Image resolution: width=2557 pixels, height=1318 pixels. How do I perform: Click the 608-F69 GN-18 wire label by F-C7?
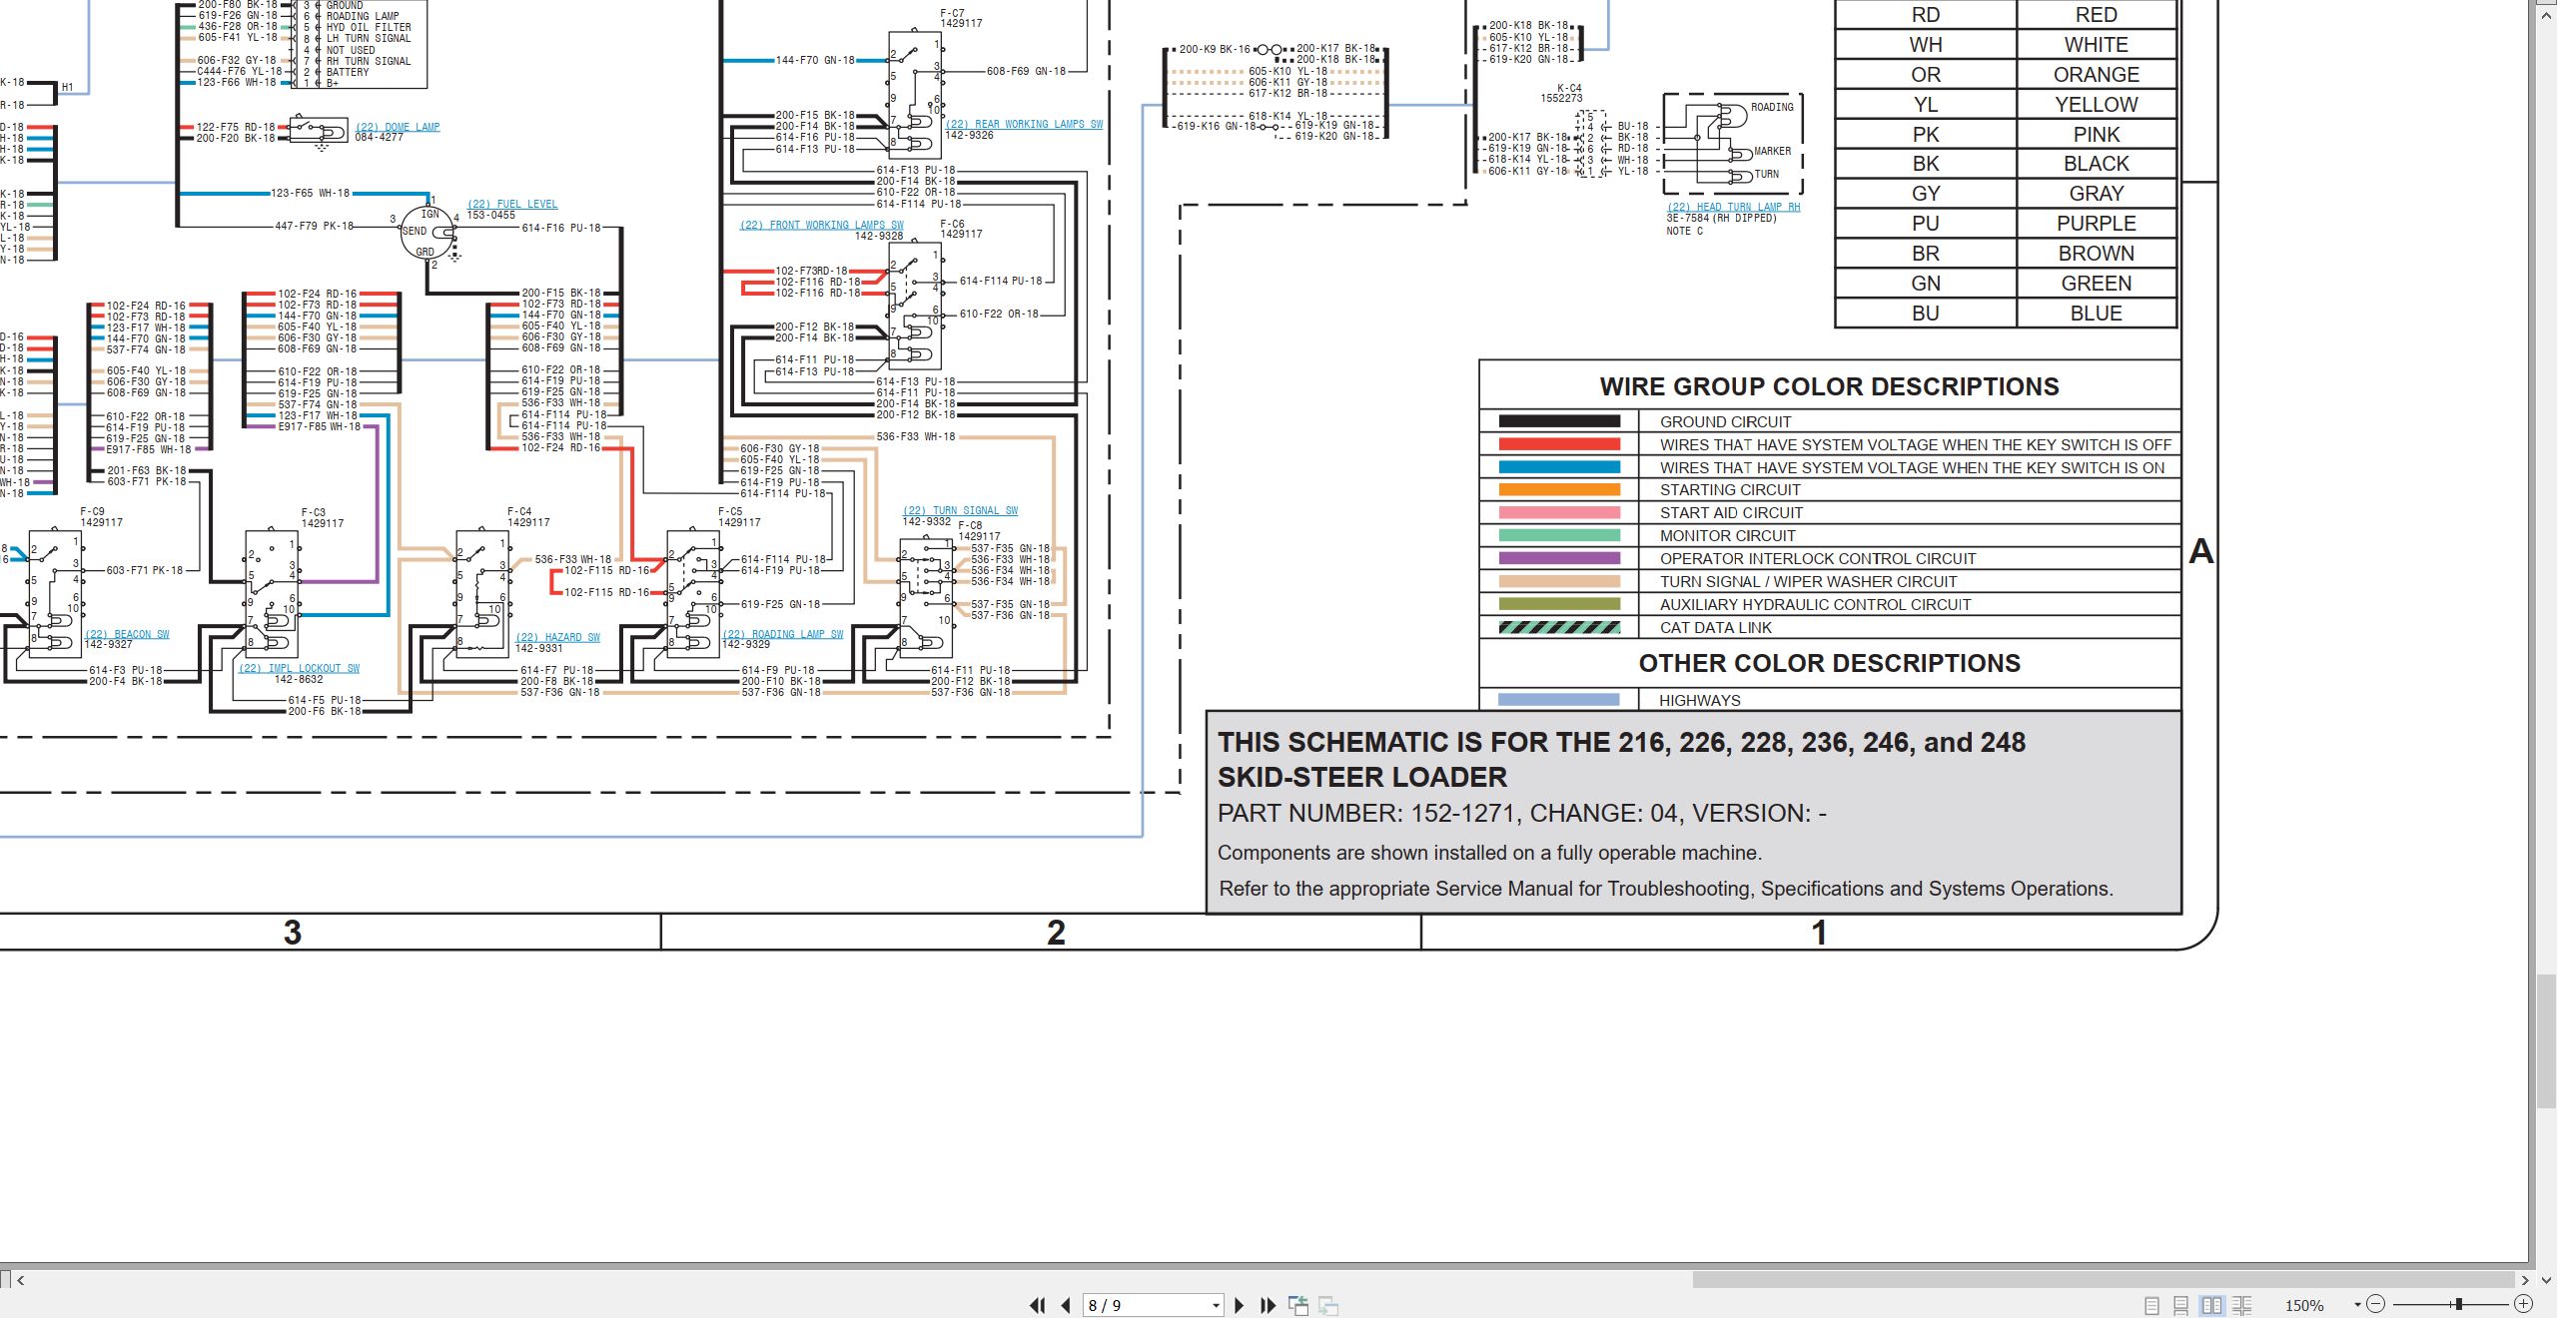pos(1026,71)
